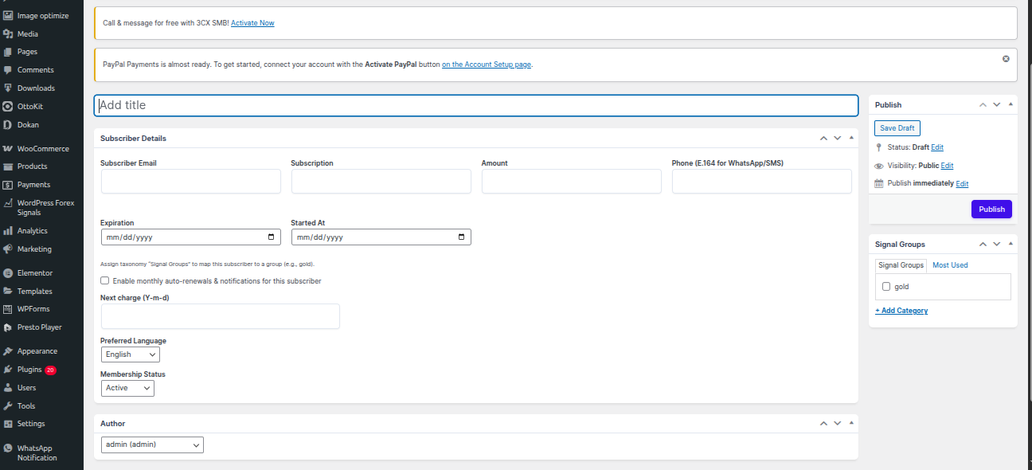Click the Plugins icon in sidebar
This screenshot has height=470, width=1032.
pos(8,370)
